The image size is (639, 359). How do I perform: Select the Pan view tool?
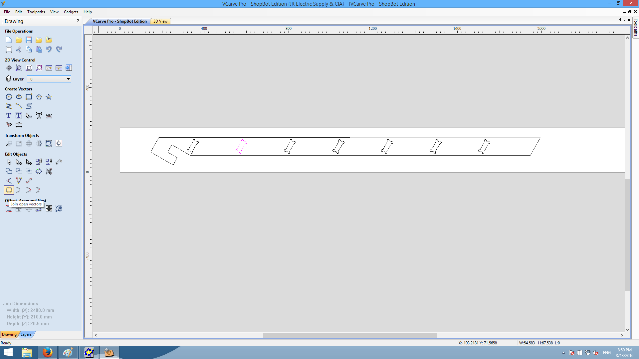coord(9,68)
